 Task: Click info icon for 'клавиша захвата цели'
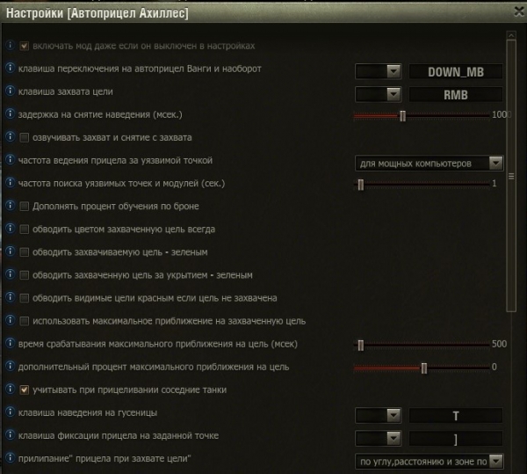click(x=10, y=91)
